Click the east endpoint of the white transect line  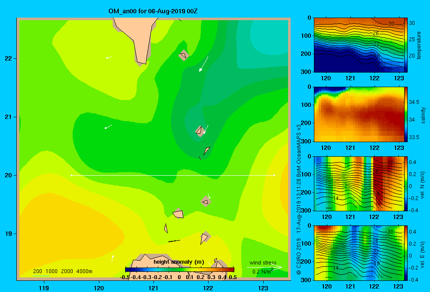[x=274, y=175]
